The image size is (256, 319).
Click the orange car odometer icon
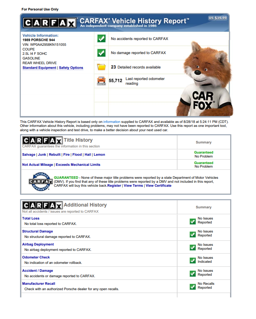point(101,81)
